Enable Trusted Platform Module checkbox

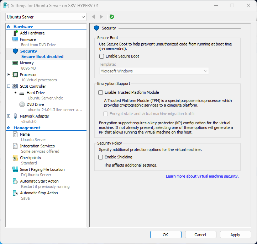click(100, 92)
